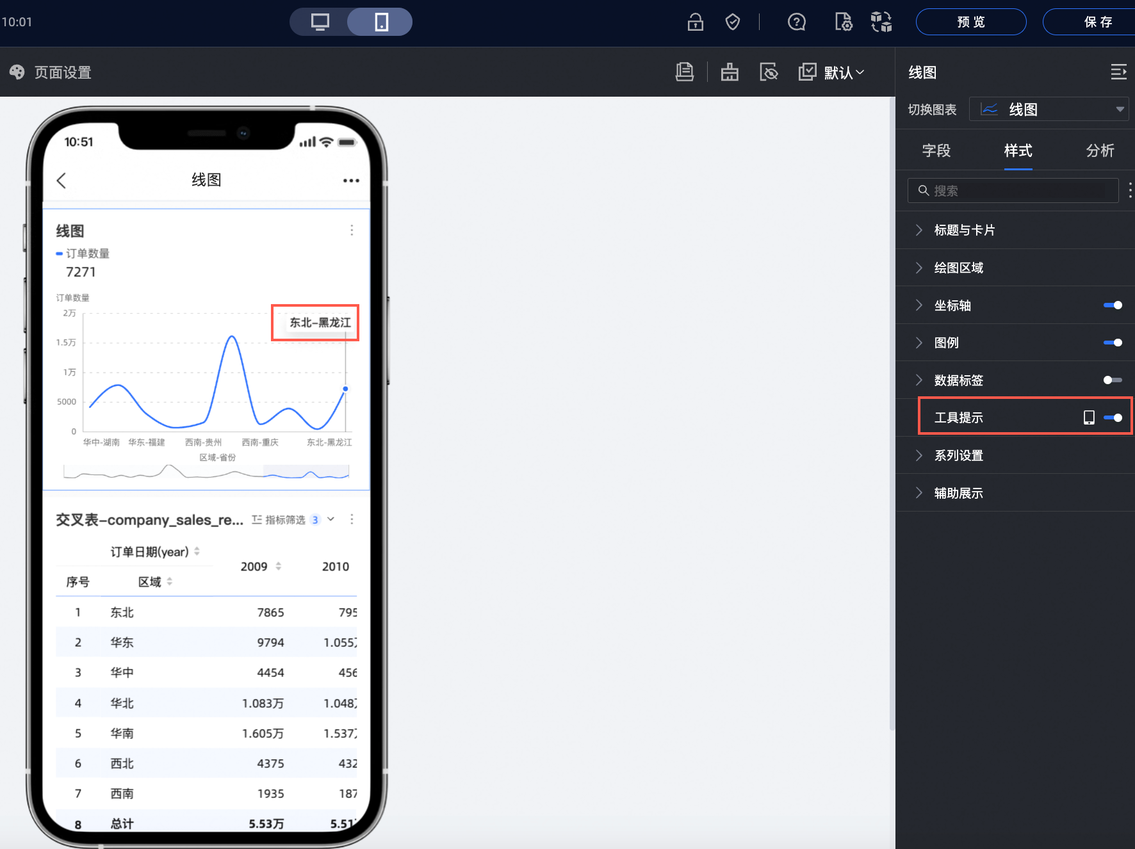
Task: Toggle the 坐标轴 switch
Action: 1113,305
